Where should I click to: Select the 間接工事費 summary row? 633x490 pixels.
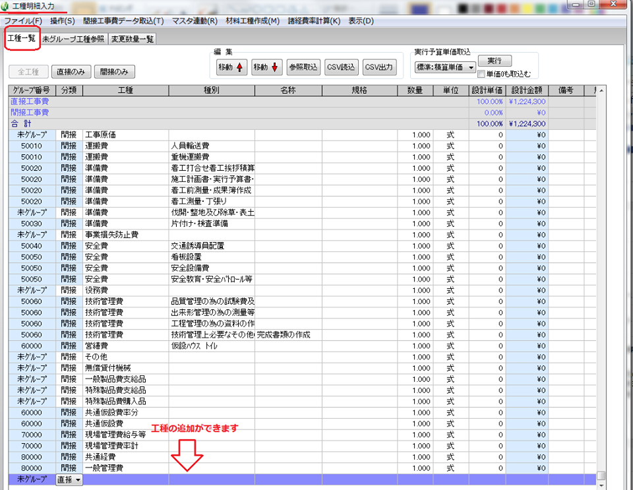click(x=302, y=113)
